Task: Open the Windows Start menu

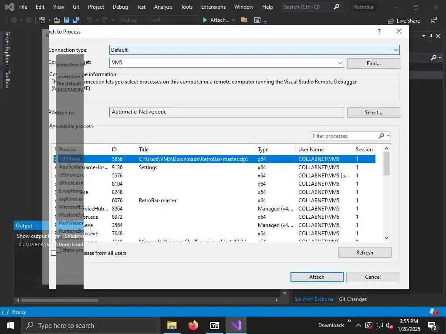Action: point(10,325)
